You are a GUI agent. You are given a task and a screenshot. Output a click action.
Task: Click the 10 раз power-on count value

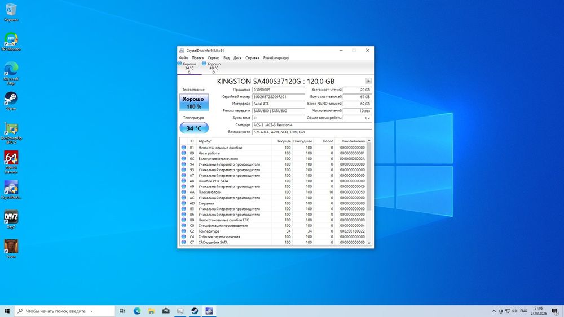coord(357,111)
